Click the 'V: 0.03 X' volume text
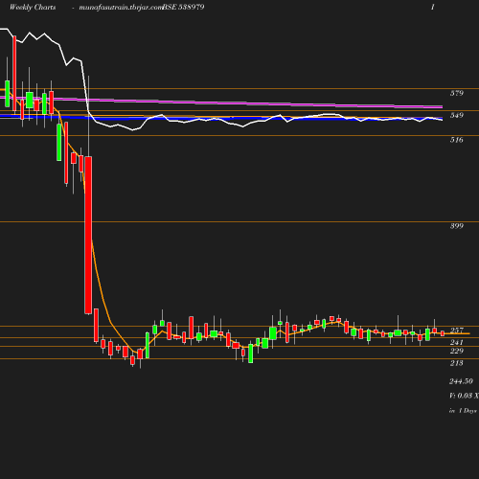 point(464,396)
